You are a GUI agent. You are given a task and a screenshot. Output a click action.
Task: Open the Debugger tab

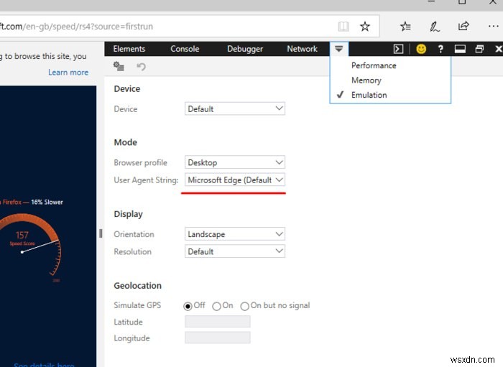245,49
